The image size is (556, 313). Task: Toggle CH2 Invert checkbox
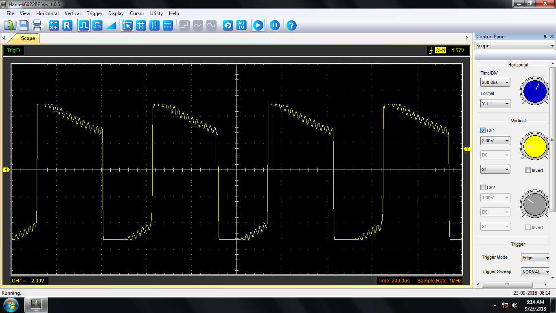tap(528, 227)
